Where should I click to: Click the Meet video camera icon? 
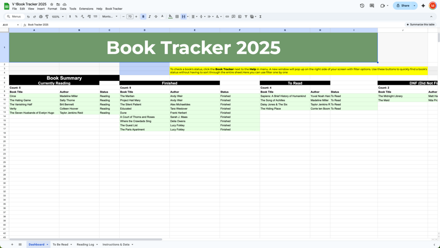click(383, 6)
